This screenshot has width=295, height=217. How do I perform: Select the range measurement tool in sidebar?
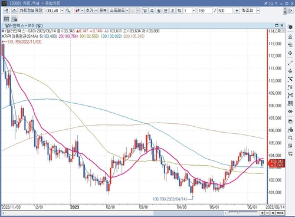coord(290,96)
